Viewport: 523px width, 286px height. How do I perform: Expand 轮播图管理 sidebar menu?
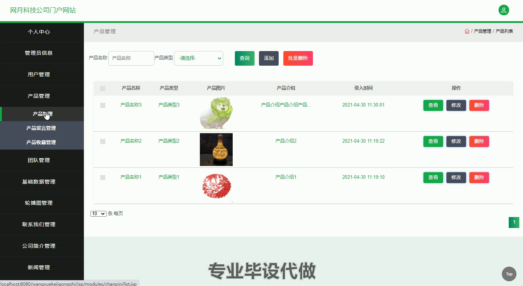[42, 203]
